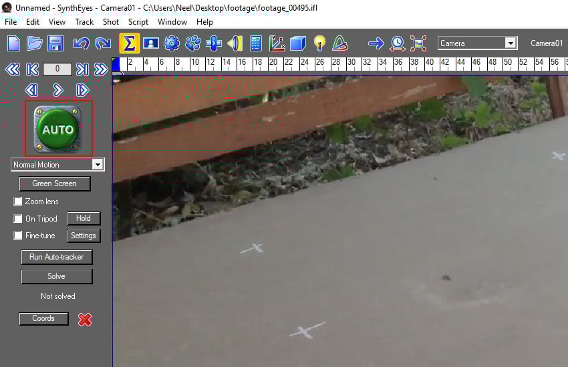Open the Feature panel paw icon
The width and height of the screenshot is (568, 367).
pos(193,43)
